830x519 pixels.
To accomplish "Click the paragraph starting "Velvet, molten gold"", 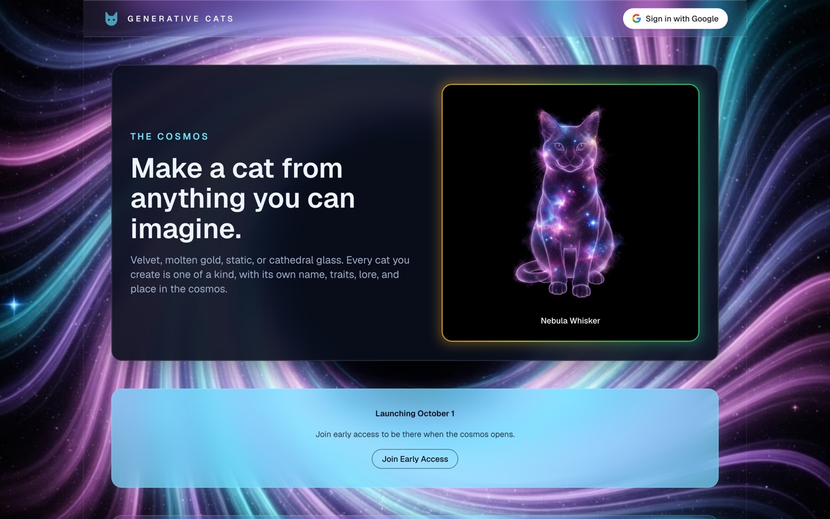I will pos(270,274).
